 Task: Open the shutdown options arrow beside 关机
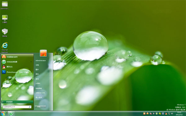coord(45,107)
